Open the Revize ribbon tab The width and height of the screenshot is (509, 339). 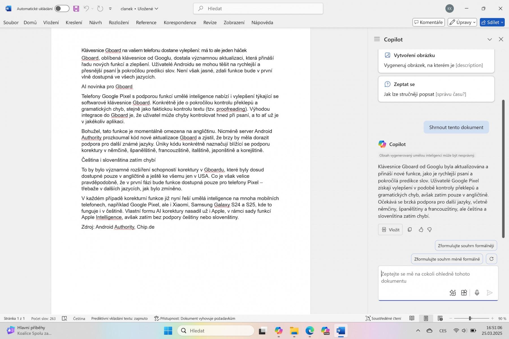(210, 23)
